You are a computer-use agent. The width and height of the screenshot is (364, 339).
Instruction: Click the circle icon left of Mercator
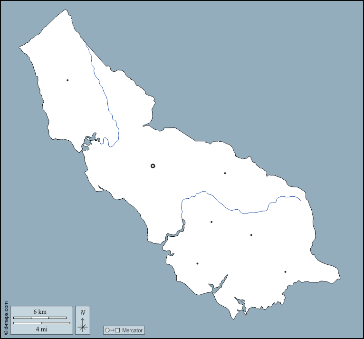pos(107,330)
